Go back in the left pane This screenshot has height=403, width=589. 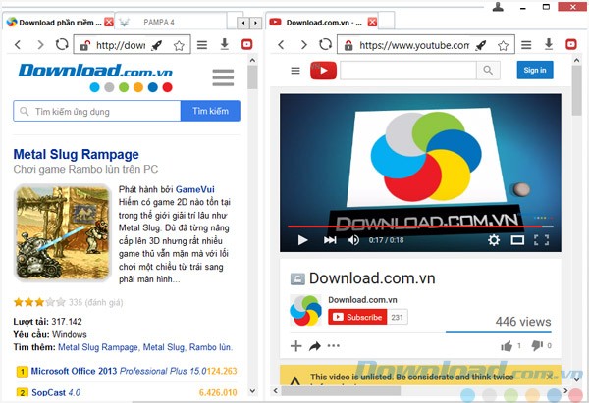tap(18, 45)
